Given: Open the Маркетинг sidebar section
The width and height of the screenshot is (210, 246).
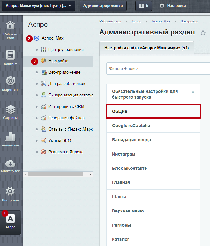Looking at the screenshot, I should coord(10,84).
